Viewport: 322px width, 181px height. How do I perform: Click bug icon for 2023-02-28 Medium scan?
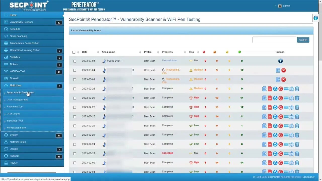coord(292,89)
